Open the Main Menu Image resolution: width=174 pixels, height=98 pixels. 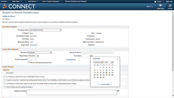pos(17,1)
